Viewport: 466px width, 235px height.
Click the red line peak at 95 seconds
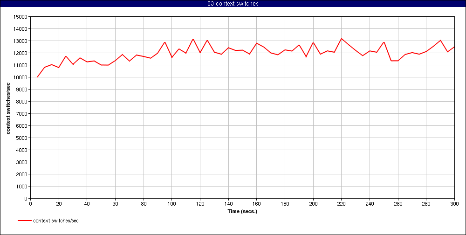164,42
